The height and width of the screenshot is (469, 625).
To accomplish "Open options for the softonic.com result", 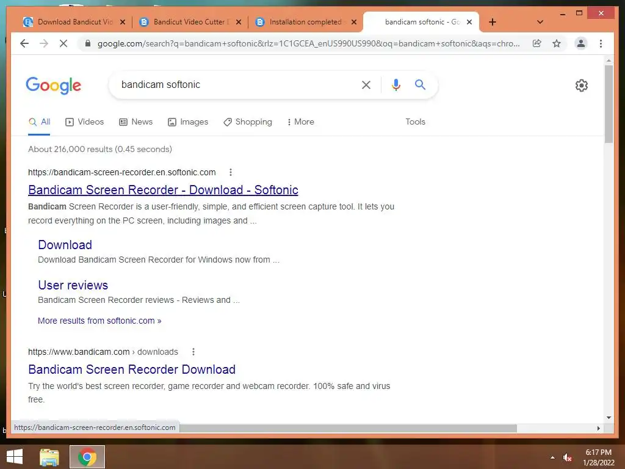I will click(x=230, y=172).
